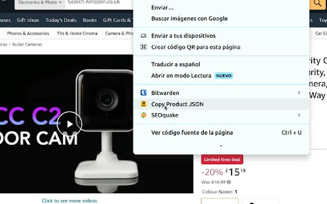Open Today's Deals link
327x204 pixels.
coord(61,20)
